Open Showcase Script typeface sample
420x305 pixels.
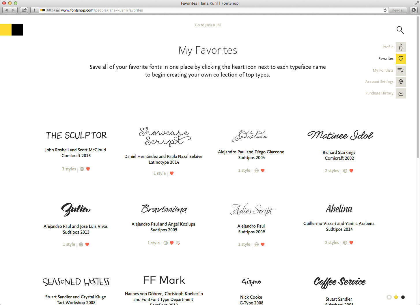(165, 137)
